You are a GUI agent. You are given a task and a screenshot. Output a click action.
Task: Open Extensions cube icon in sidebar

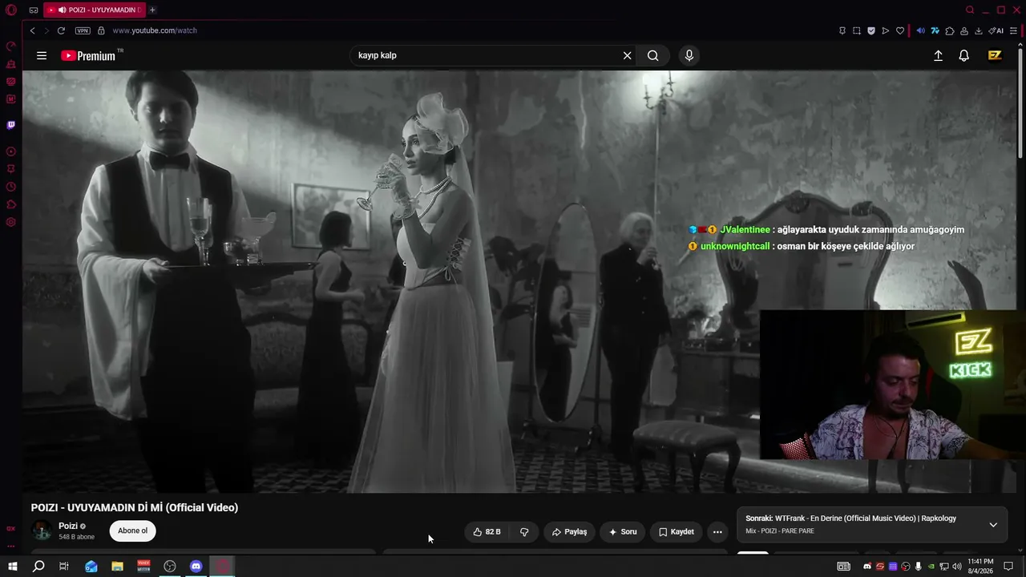11,204
